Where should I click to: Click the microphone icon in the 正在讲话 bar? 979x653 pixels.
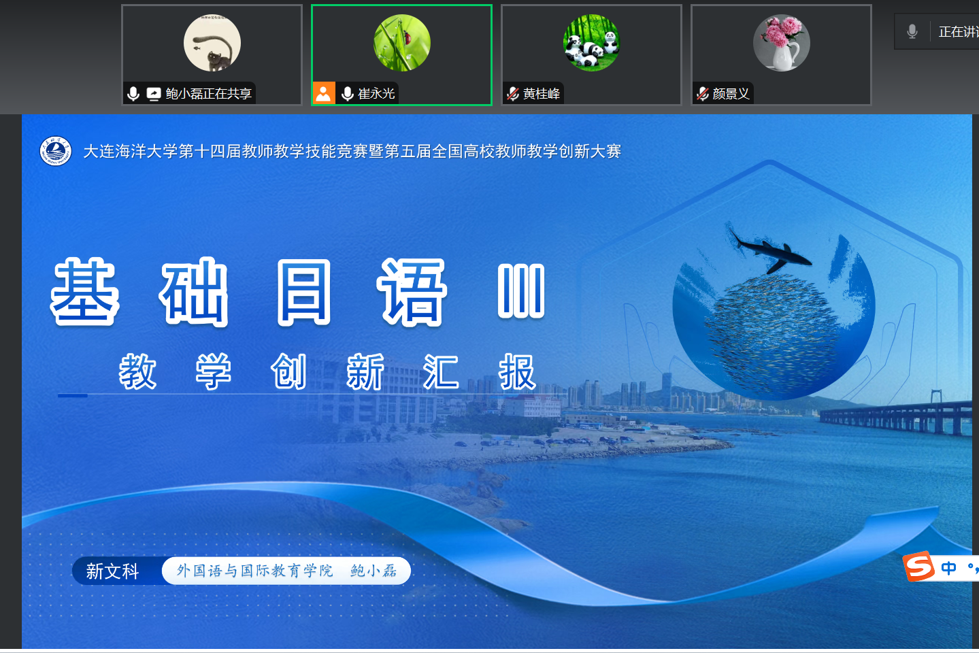(x=912, y=31)
